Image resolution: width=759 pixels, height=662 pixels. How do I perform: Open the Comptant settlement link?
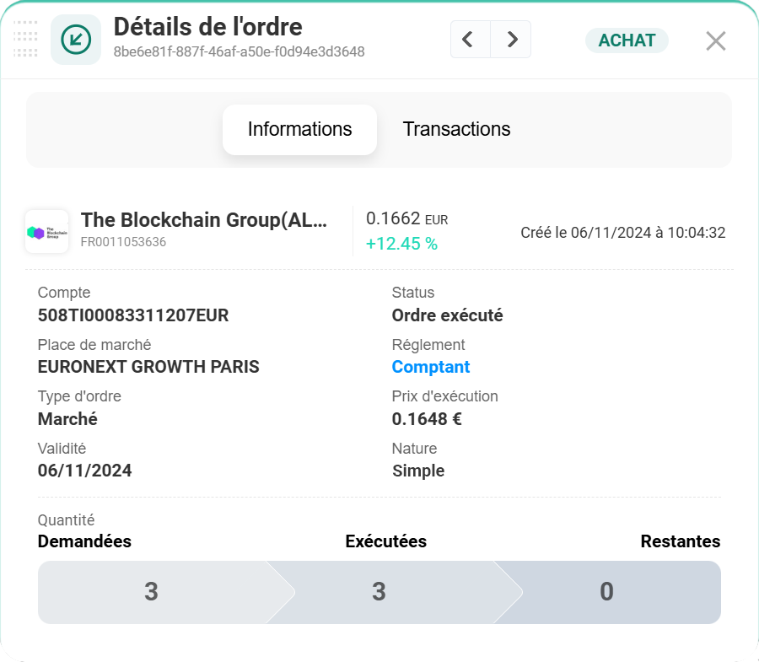(431, 367)
